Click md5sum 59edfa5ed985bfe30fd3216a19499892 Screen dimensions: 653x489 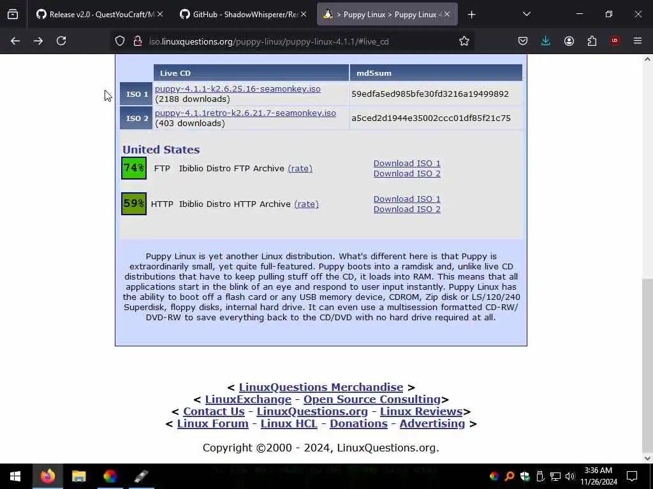coord(430,94)
